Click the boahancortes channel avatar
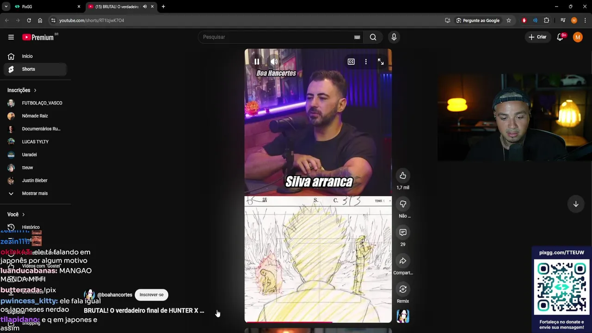Image resolution: width=592 pixels, height=333 pixels. pos(89,295)
